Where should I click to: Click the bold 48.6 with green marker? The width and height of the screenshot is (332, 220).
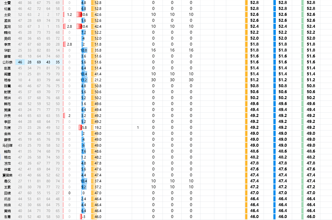pyautogui.click(x=311, y=151)
